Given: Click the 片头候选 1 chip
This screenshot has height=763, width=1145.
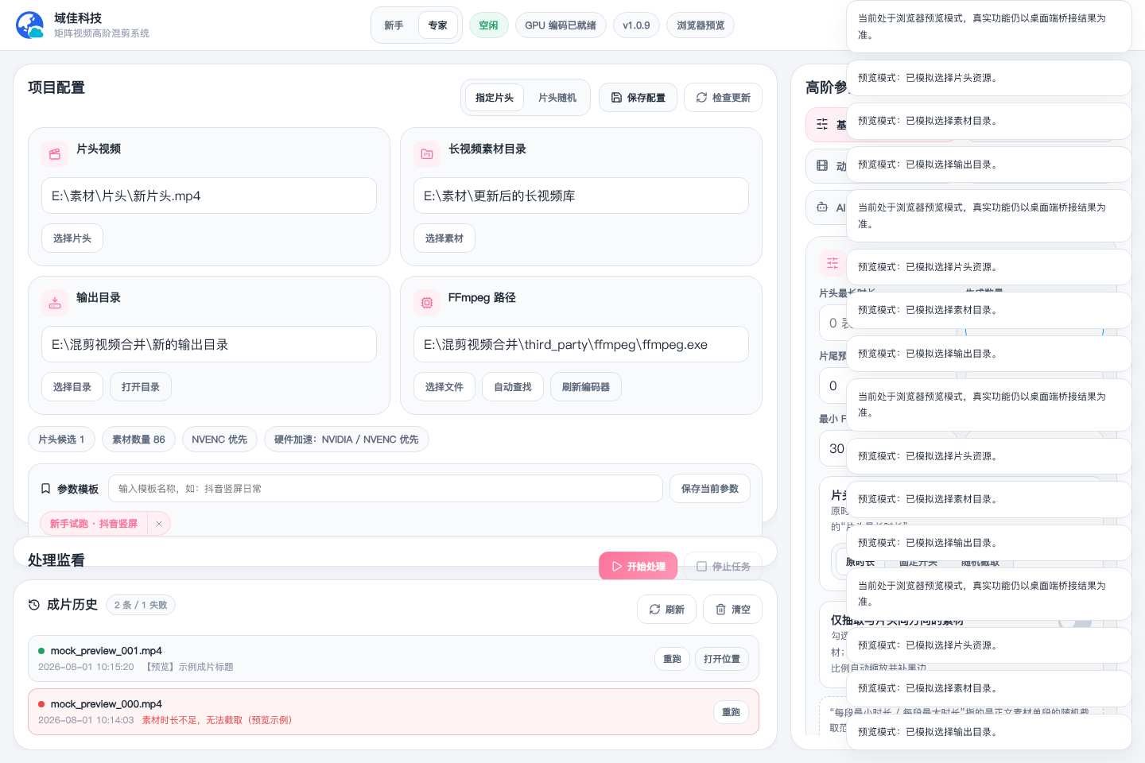Looking at the screenshot, I should point(61,440).
